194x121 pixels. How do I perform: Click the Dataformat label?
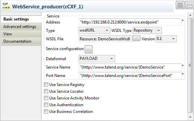[56, 59]
